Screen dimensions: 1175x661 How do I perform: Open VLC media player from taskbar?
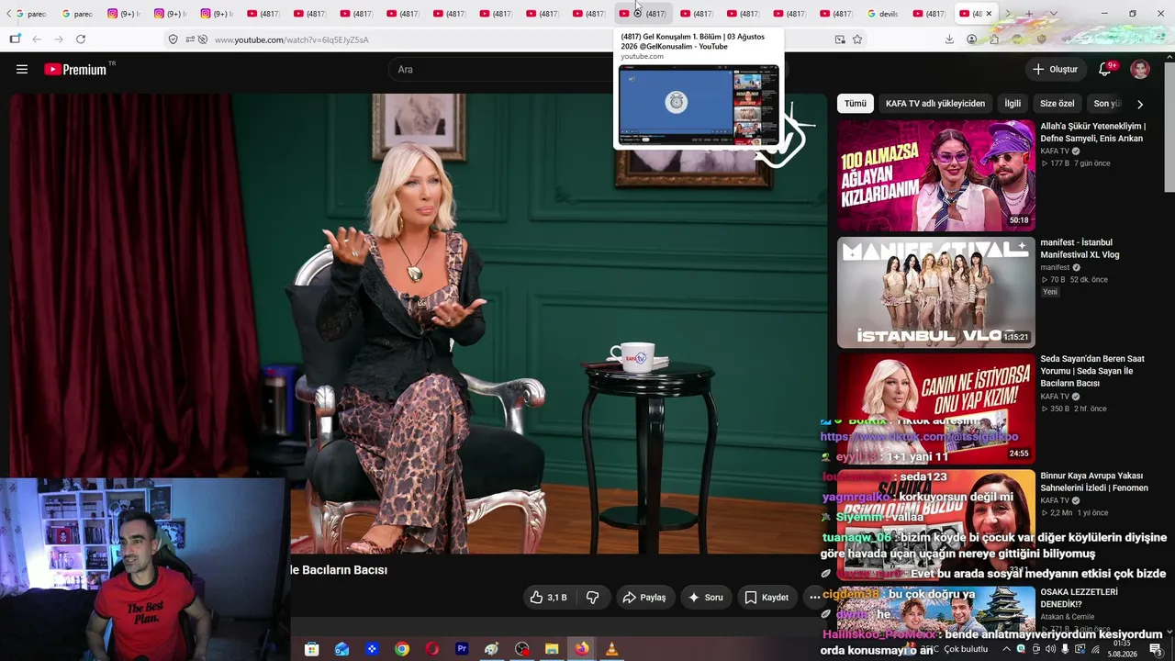611,649
